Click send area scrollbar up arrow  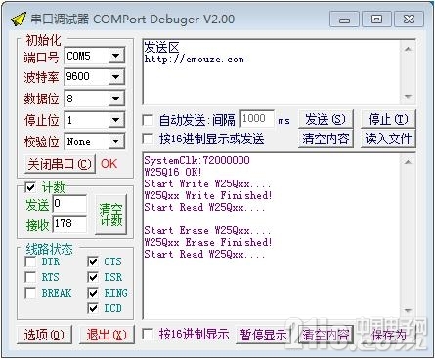[408, 50]
